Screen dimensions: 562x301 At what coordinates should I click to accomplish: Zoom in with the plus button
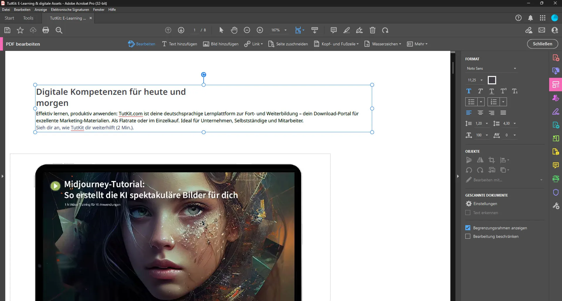[x=260, y=30]
